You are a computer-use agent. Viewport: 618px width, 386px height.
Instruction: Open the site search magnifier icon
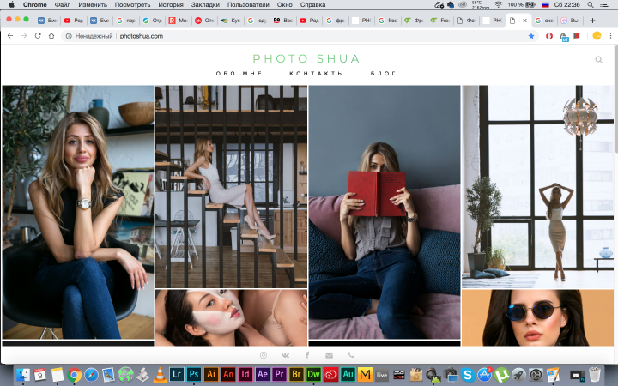pos(599,60)
